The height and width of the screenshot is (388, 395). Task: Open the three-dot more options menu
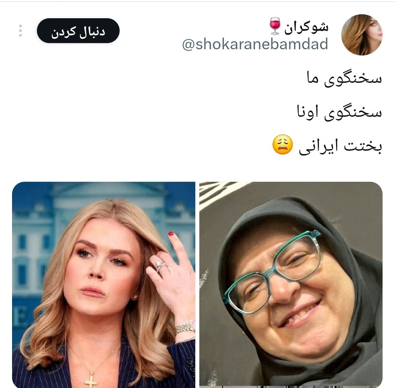(20, 31)
